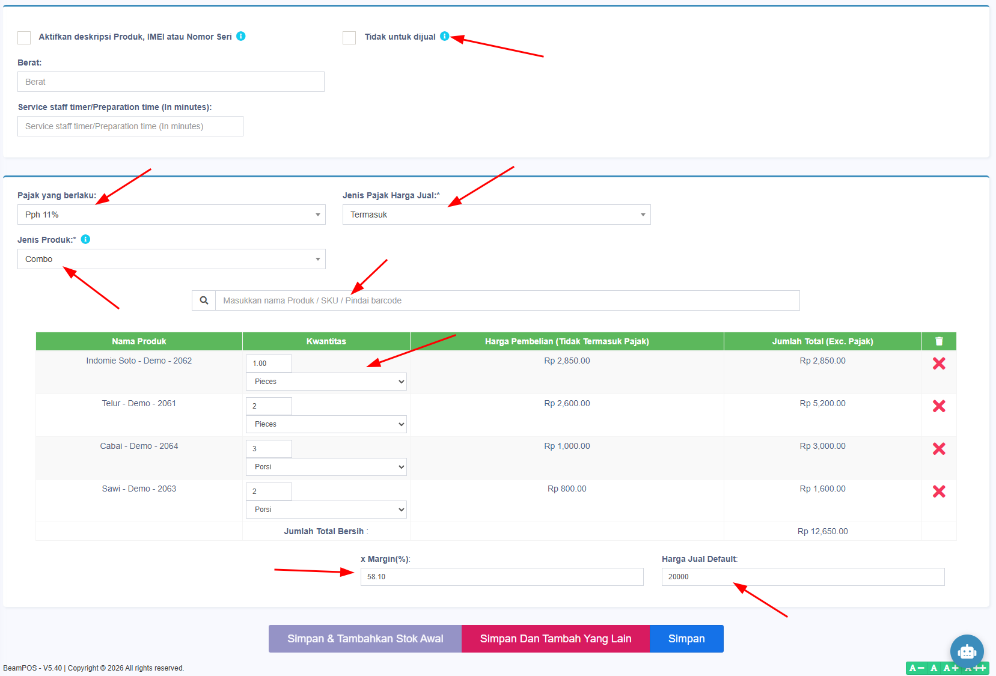Click the Kwantitas column header
996x676 pixels.
(x=326, y=341)
